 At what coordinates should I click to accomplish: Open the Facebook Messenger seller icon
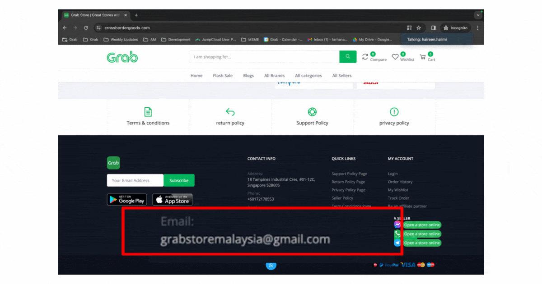pyautogui.click(x=397, y=224)
